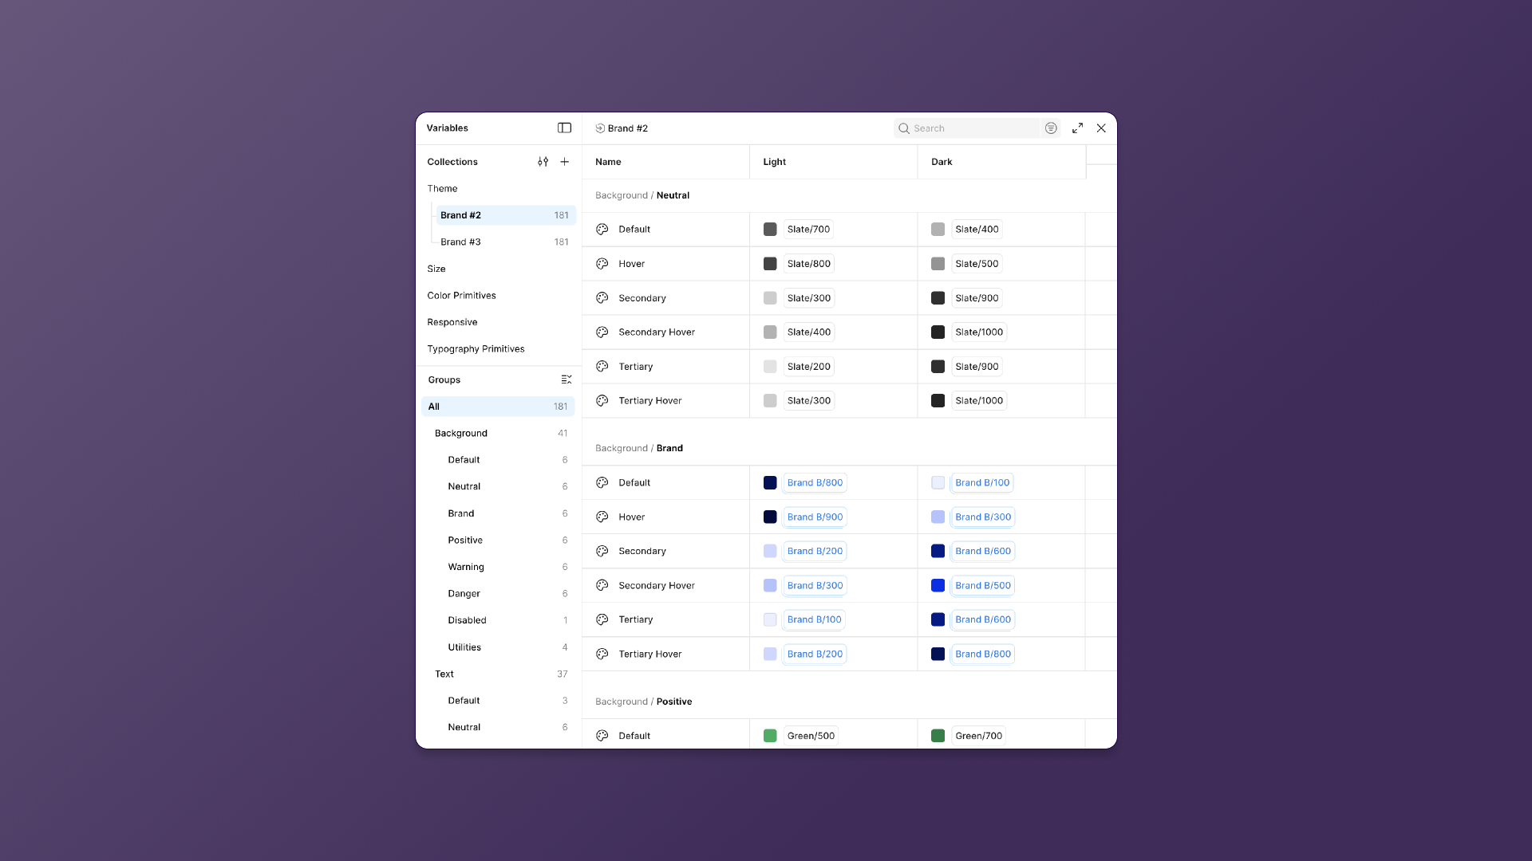Viewport: 1532px width, 861px height.
Task: Collapse the Background group
Action: point(460,433)
